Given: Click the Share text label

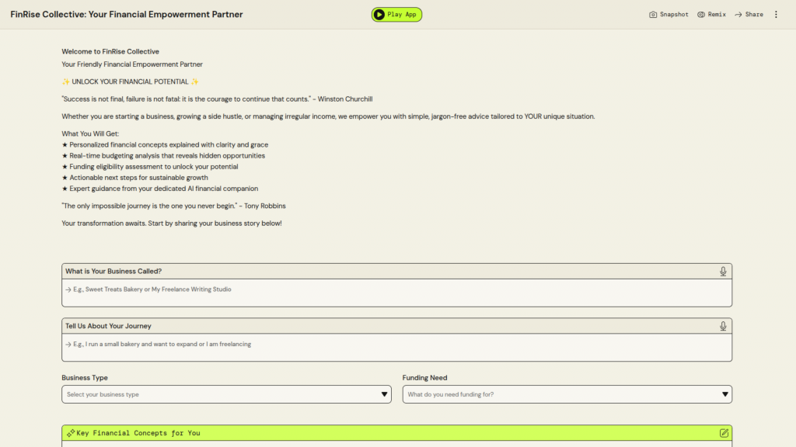Looking at the screenshot, I should [754, 15].
